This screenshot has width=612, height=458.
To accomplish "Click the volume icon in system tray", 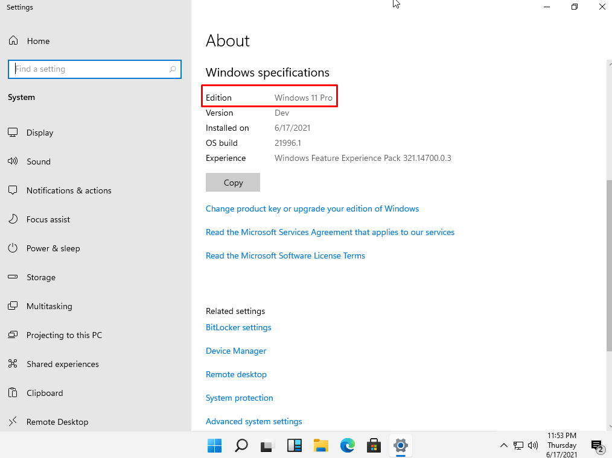I will pyautogui.click(x=533, y=445).
